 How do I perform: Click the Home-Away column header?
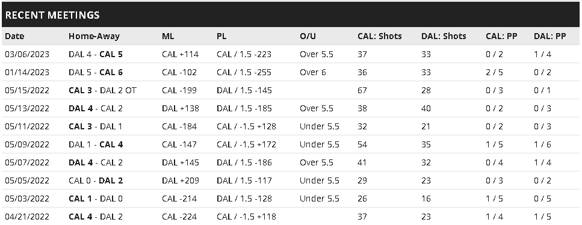click(x=94, y=36)
